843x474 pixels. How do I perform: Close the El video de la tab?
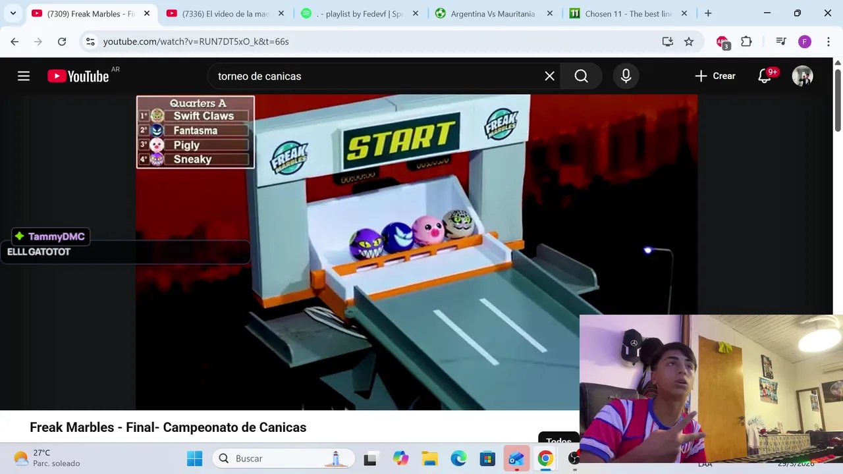(x=281, y=13)
